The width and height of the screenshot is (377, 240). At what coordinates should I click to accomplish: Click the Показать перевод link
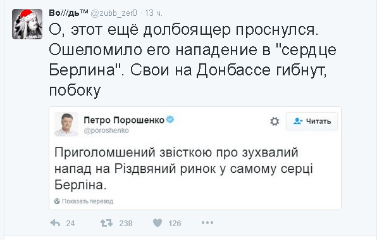pyautogui.click(x=87, y=201)
